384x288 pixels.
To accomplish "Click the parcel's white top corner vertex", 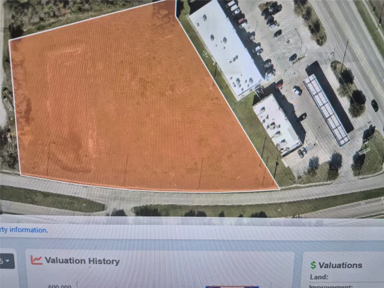I will click(x=176, y=16).
